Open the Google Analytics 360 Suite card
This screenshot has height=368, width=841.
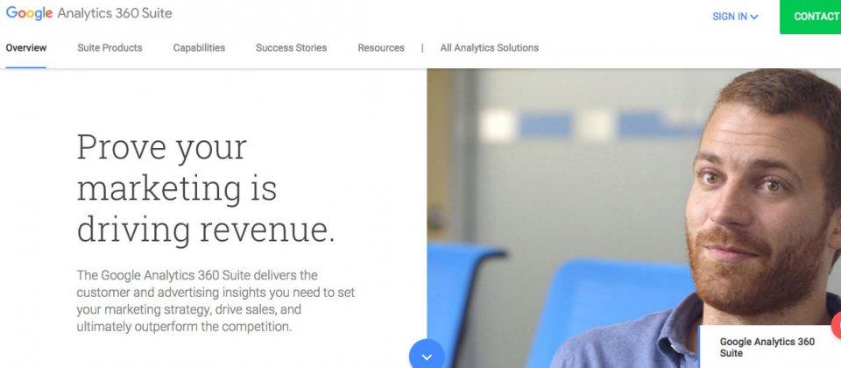click(767, 347)
